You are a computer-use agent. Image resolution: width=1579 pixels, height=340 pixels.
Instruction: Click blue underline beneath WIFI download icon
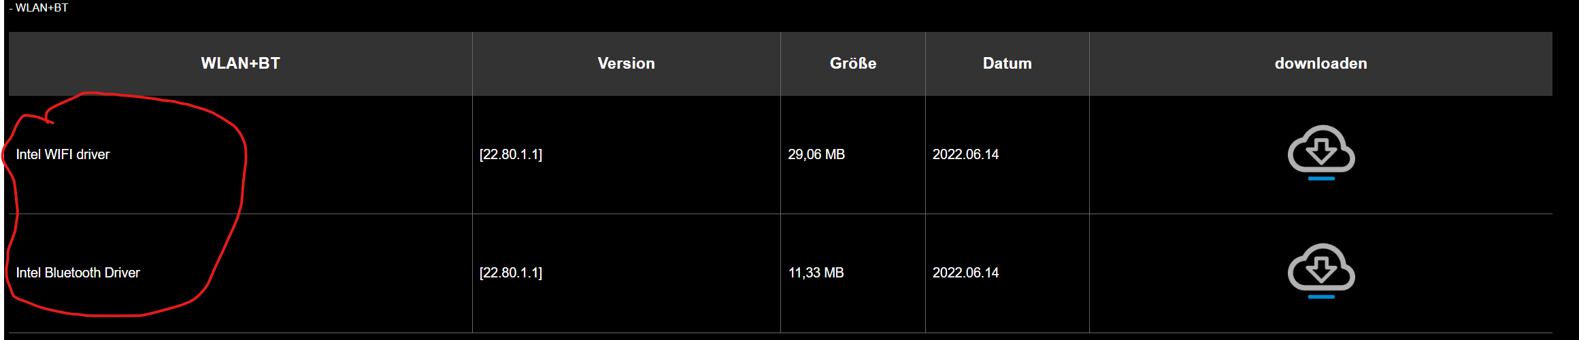tap(1321, 179)
